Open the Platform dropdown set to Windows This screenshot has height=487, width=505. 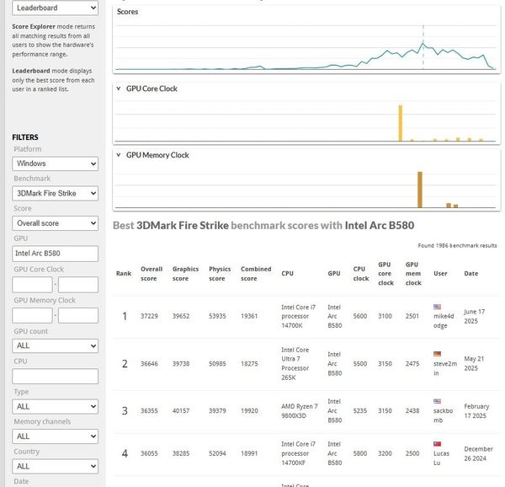pyautogui.click(x=55, y=163)
